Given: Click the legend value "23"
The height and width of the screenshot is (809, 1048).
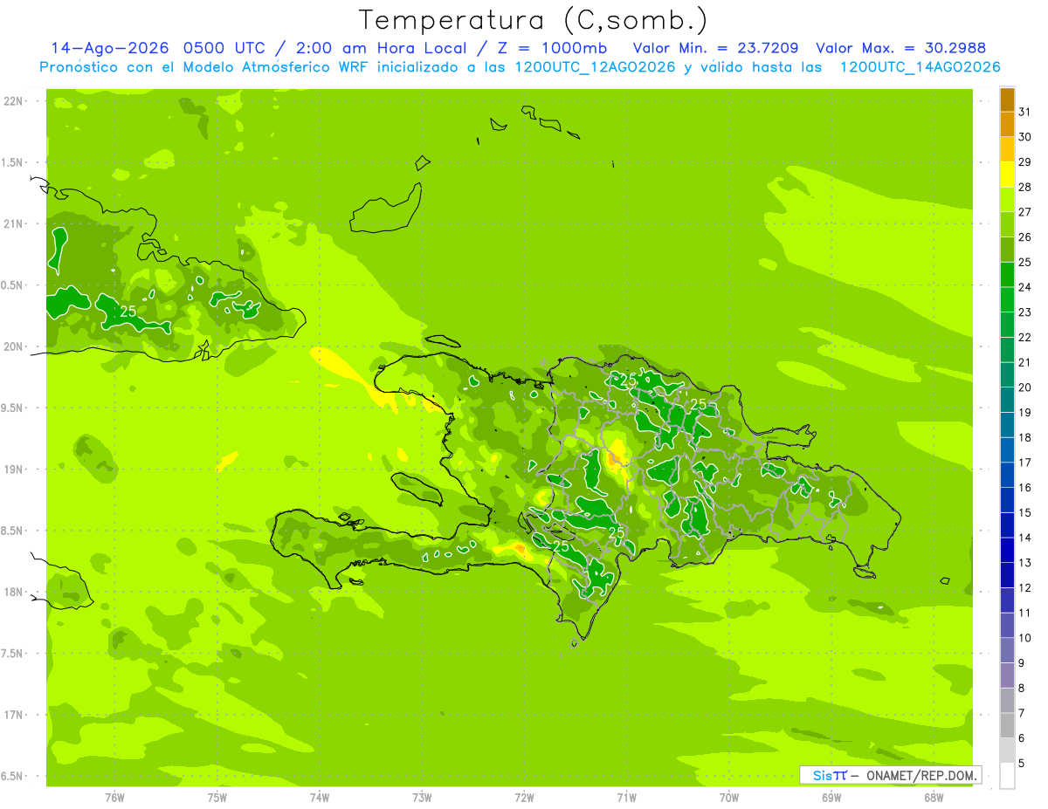Looking at the screenshot, I should click(x=1025, y=312).
